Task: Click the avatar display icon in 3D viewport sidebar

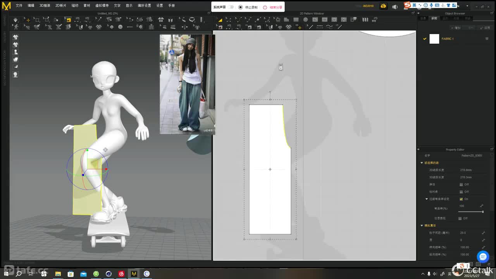Action: (15, 52)
